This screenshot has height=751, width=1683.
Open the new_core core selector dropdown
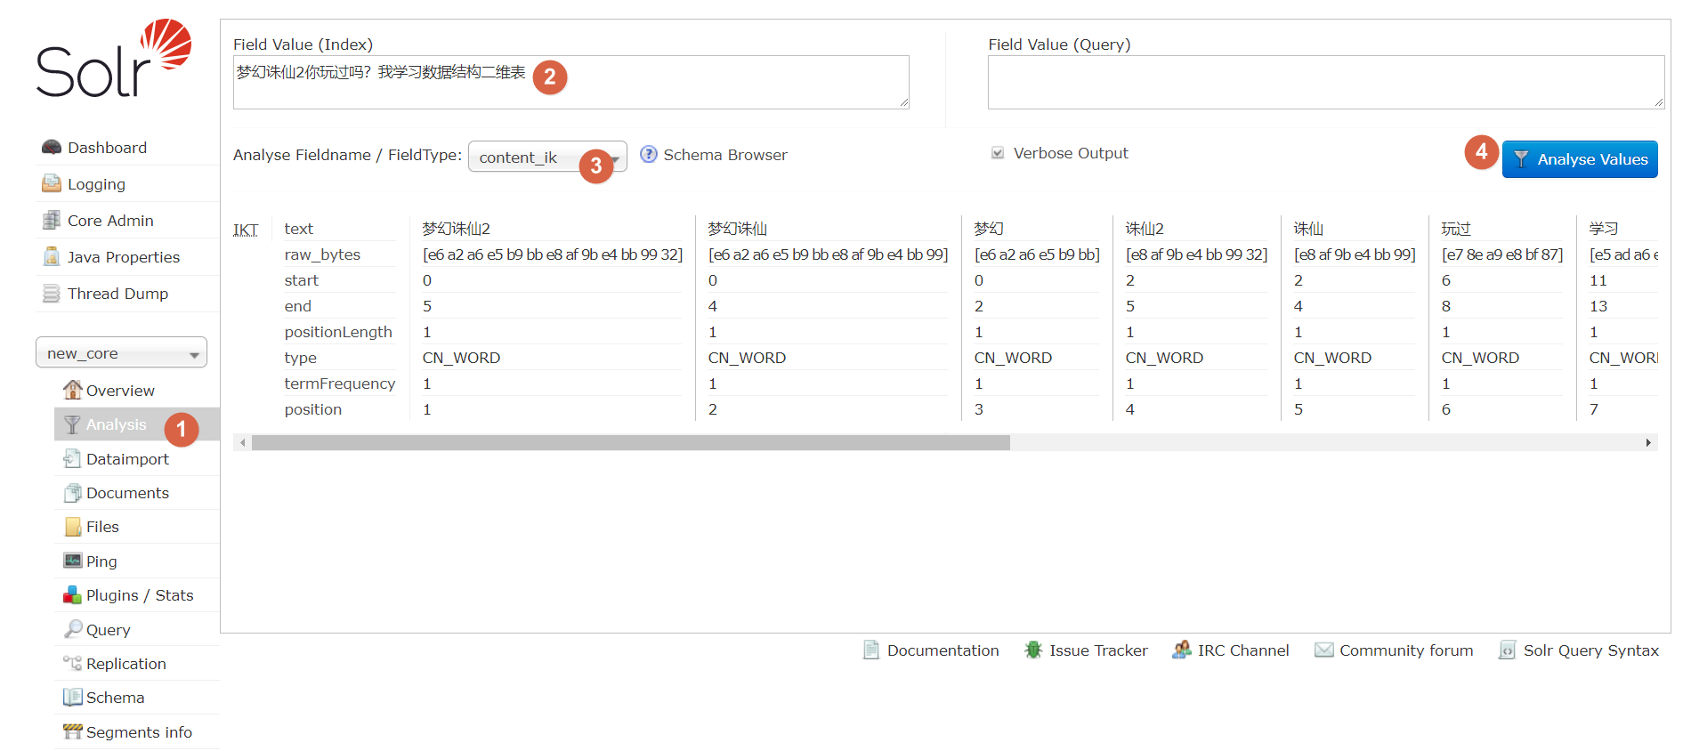pos(121,352)
